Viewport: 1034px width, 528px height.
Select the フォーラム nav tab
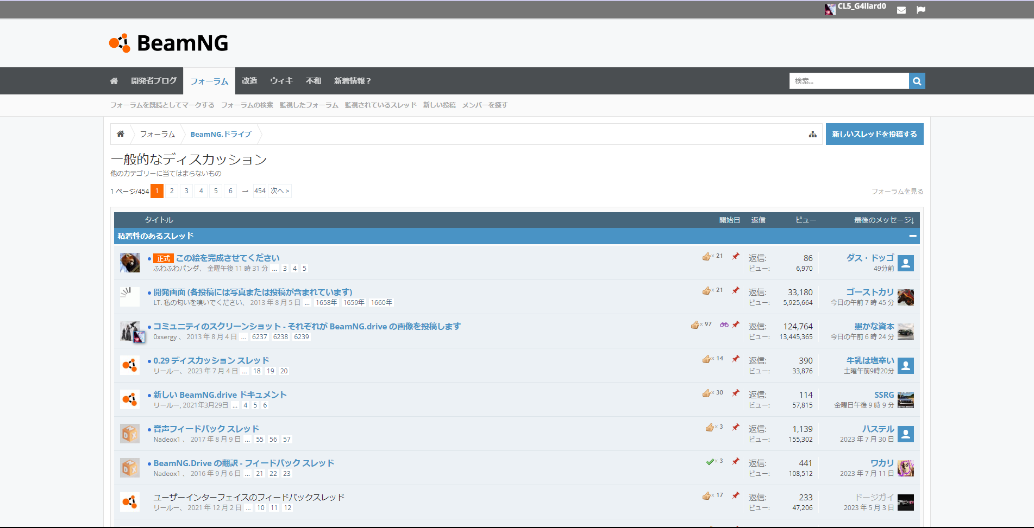pos(209,81)
